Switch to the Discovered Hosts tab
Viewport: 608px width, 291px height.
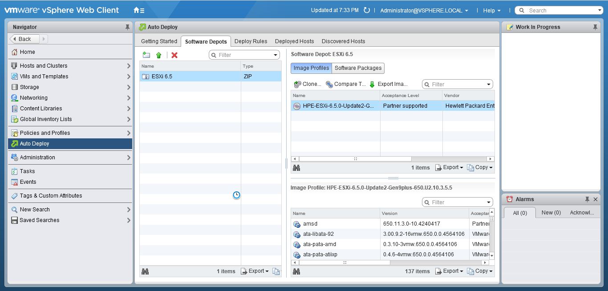click(x=343, y=41)
